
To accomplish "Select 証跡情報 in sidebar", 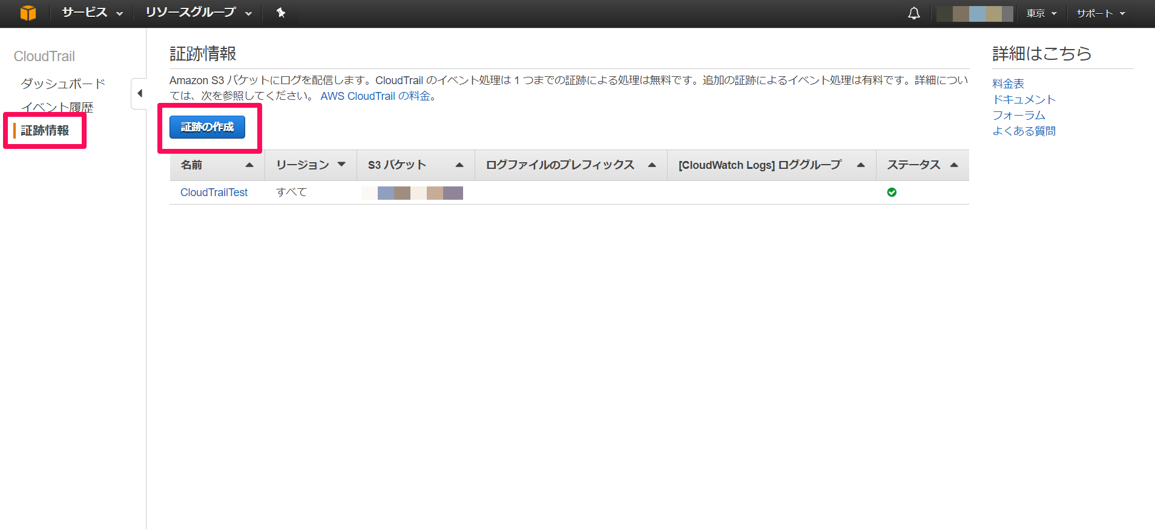I will click(45, 131).
